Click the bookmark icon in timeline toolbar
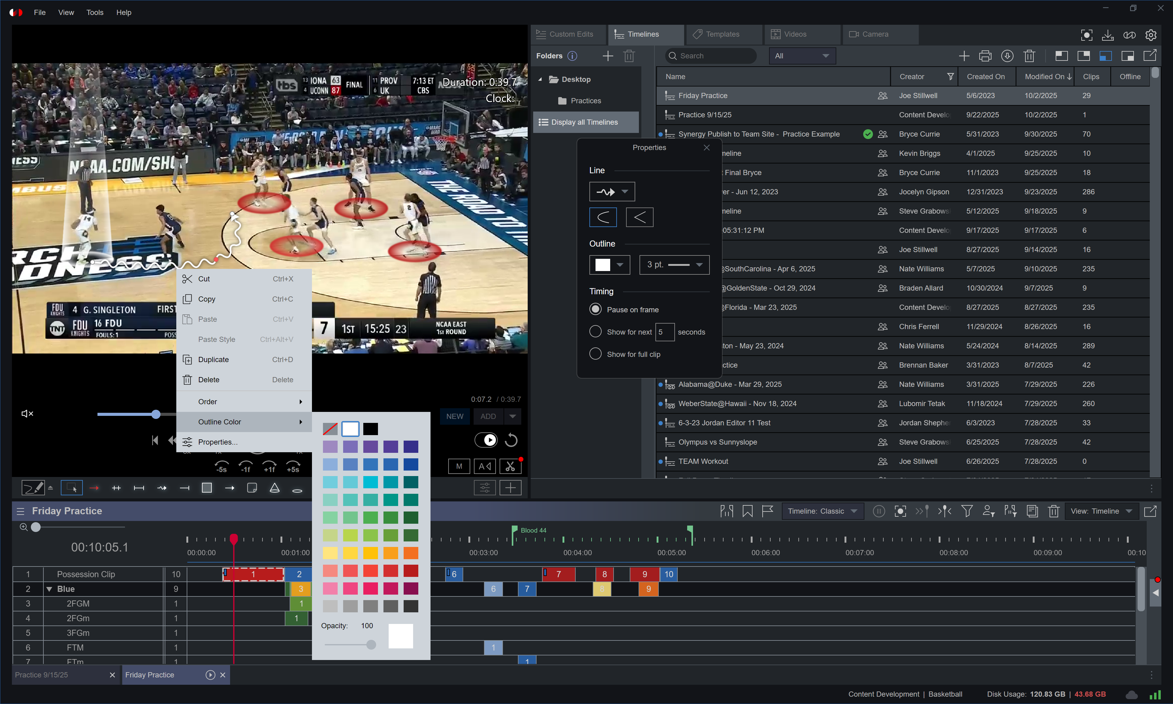The width and height of the screenshot is (1173, 704). [748, 511]
